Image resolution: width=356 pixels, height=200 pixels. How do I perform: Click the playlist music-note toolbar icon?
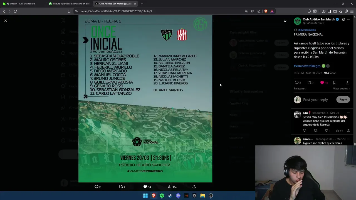click(324, 11)
